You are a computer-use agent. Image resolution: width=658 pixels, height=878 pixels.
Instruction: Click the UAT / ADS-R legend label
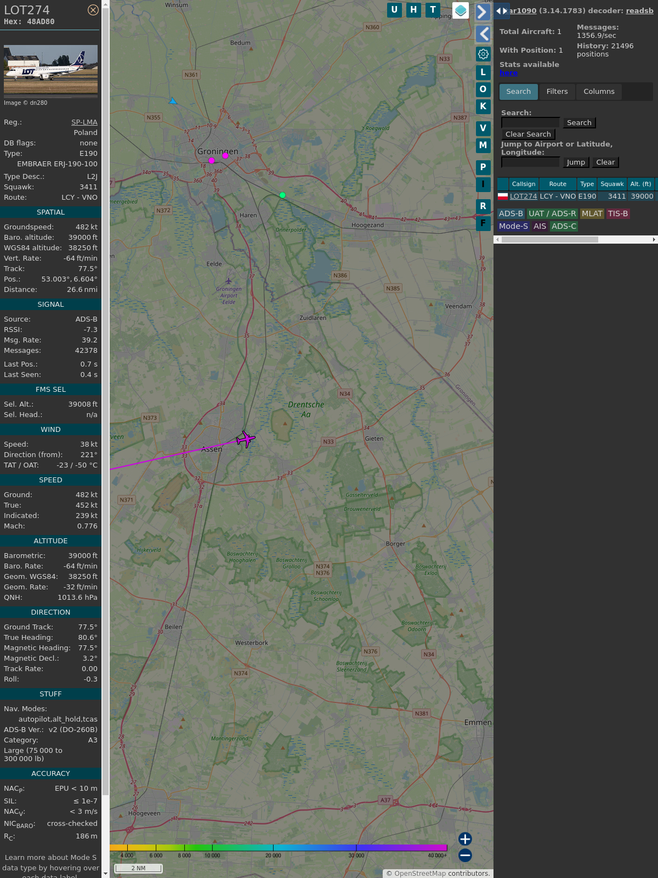[x=552, y=213]
